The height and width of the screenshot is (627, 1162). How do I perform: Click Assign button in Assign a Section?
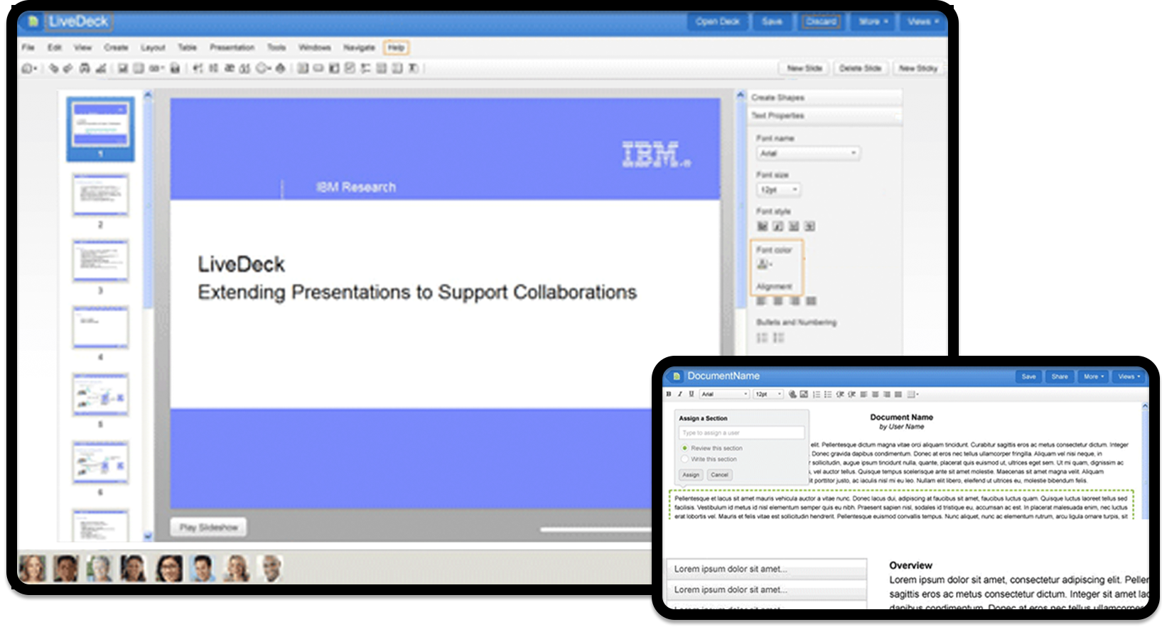point(691,475)
